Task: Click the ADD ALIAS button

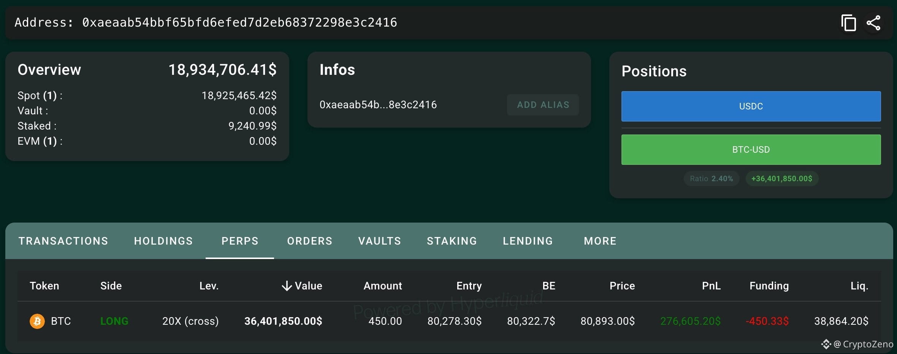Action: pyautogui.click(x=543, y=105)
